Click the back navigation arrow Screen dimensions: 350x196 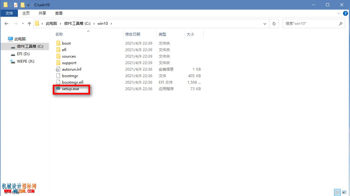7,23
